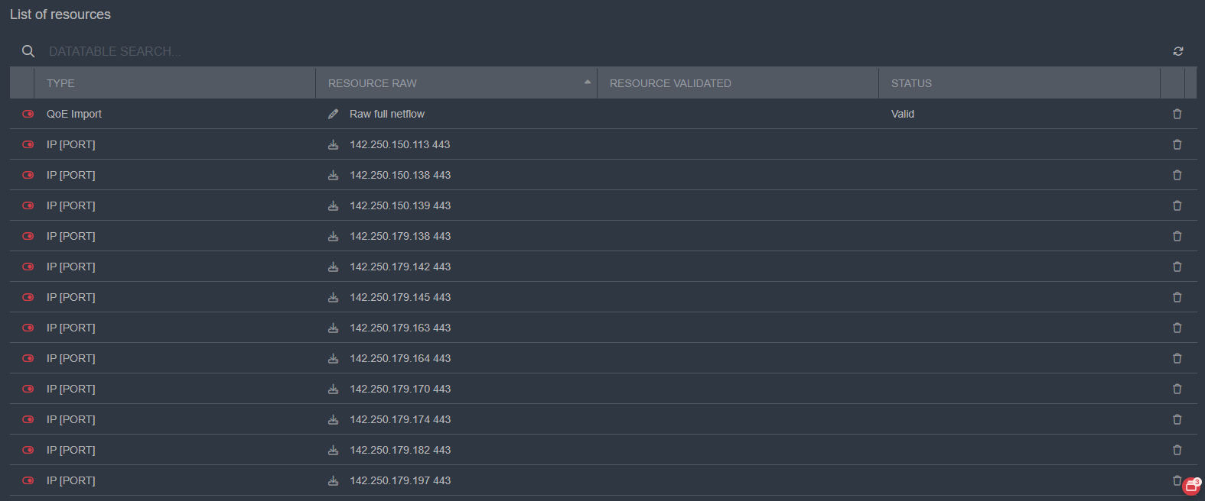The image size is (1205, 501).
Task: Sort table by Status column
Action: point(911,83)
